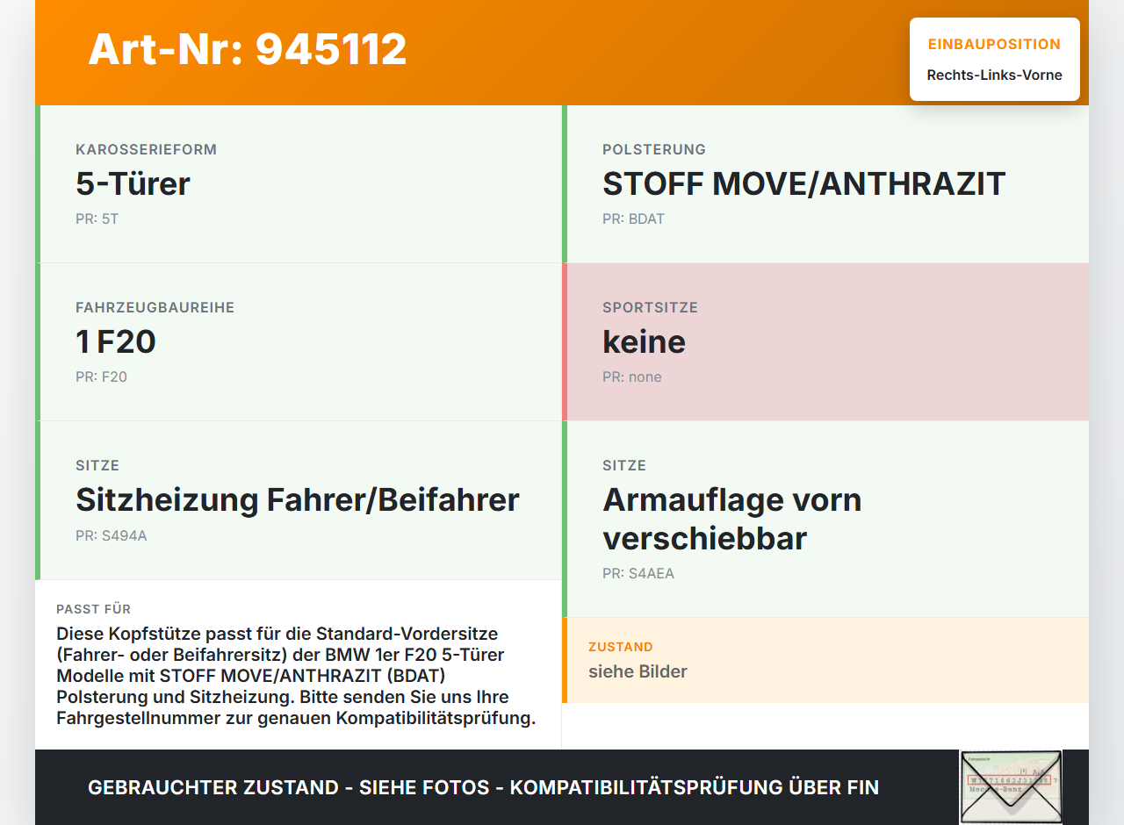Viewport: 1124px width, 825px height.
Task: Click the POLSTERUNG label
Action: [654, 149]
